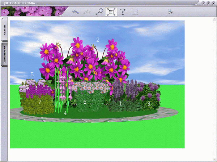Open help via the question mark icon
This screenshot has width=217, height=162.
pyautogui.click(x=123, y=12)
